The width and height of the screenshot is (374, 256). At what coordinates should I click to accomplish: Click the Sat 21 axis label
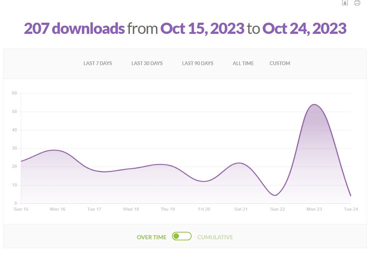coord(241,209)
